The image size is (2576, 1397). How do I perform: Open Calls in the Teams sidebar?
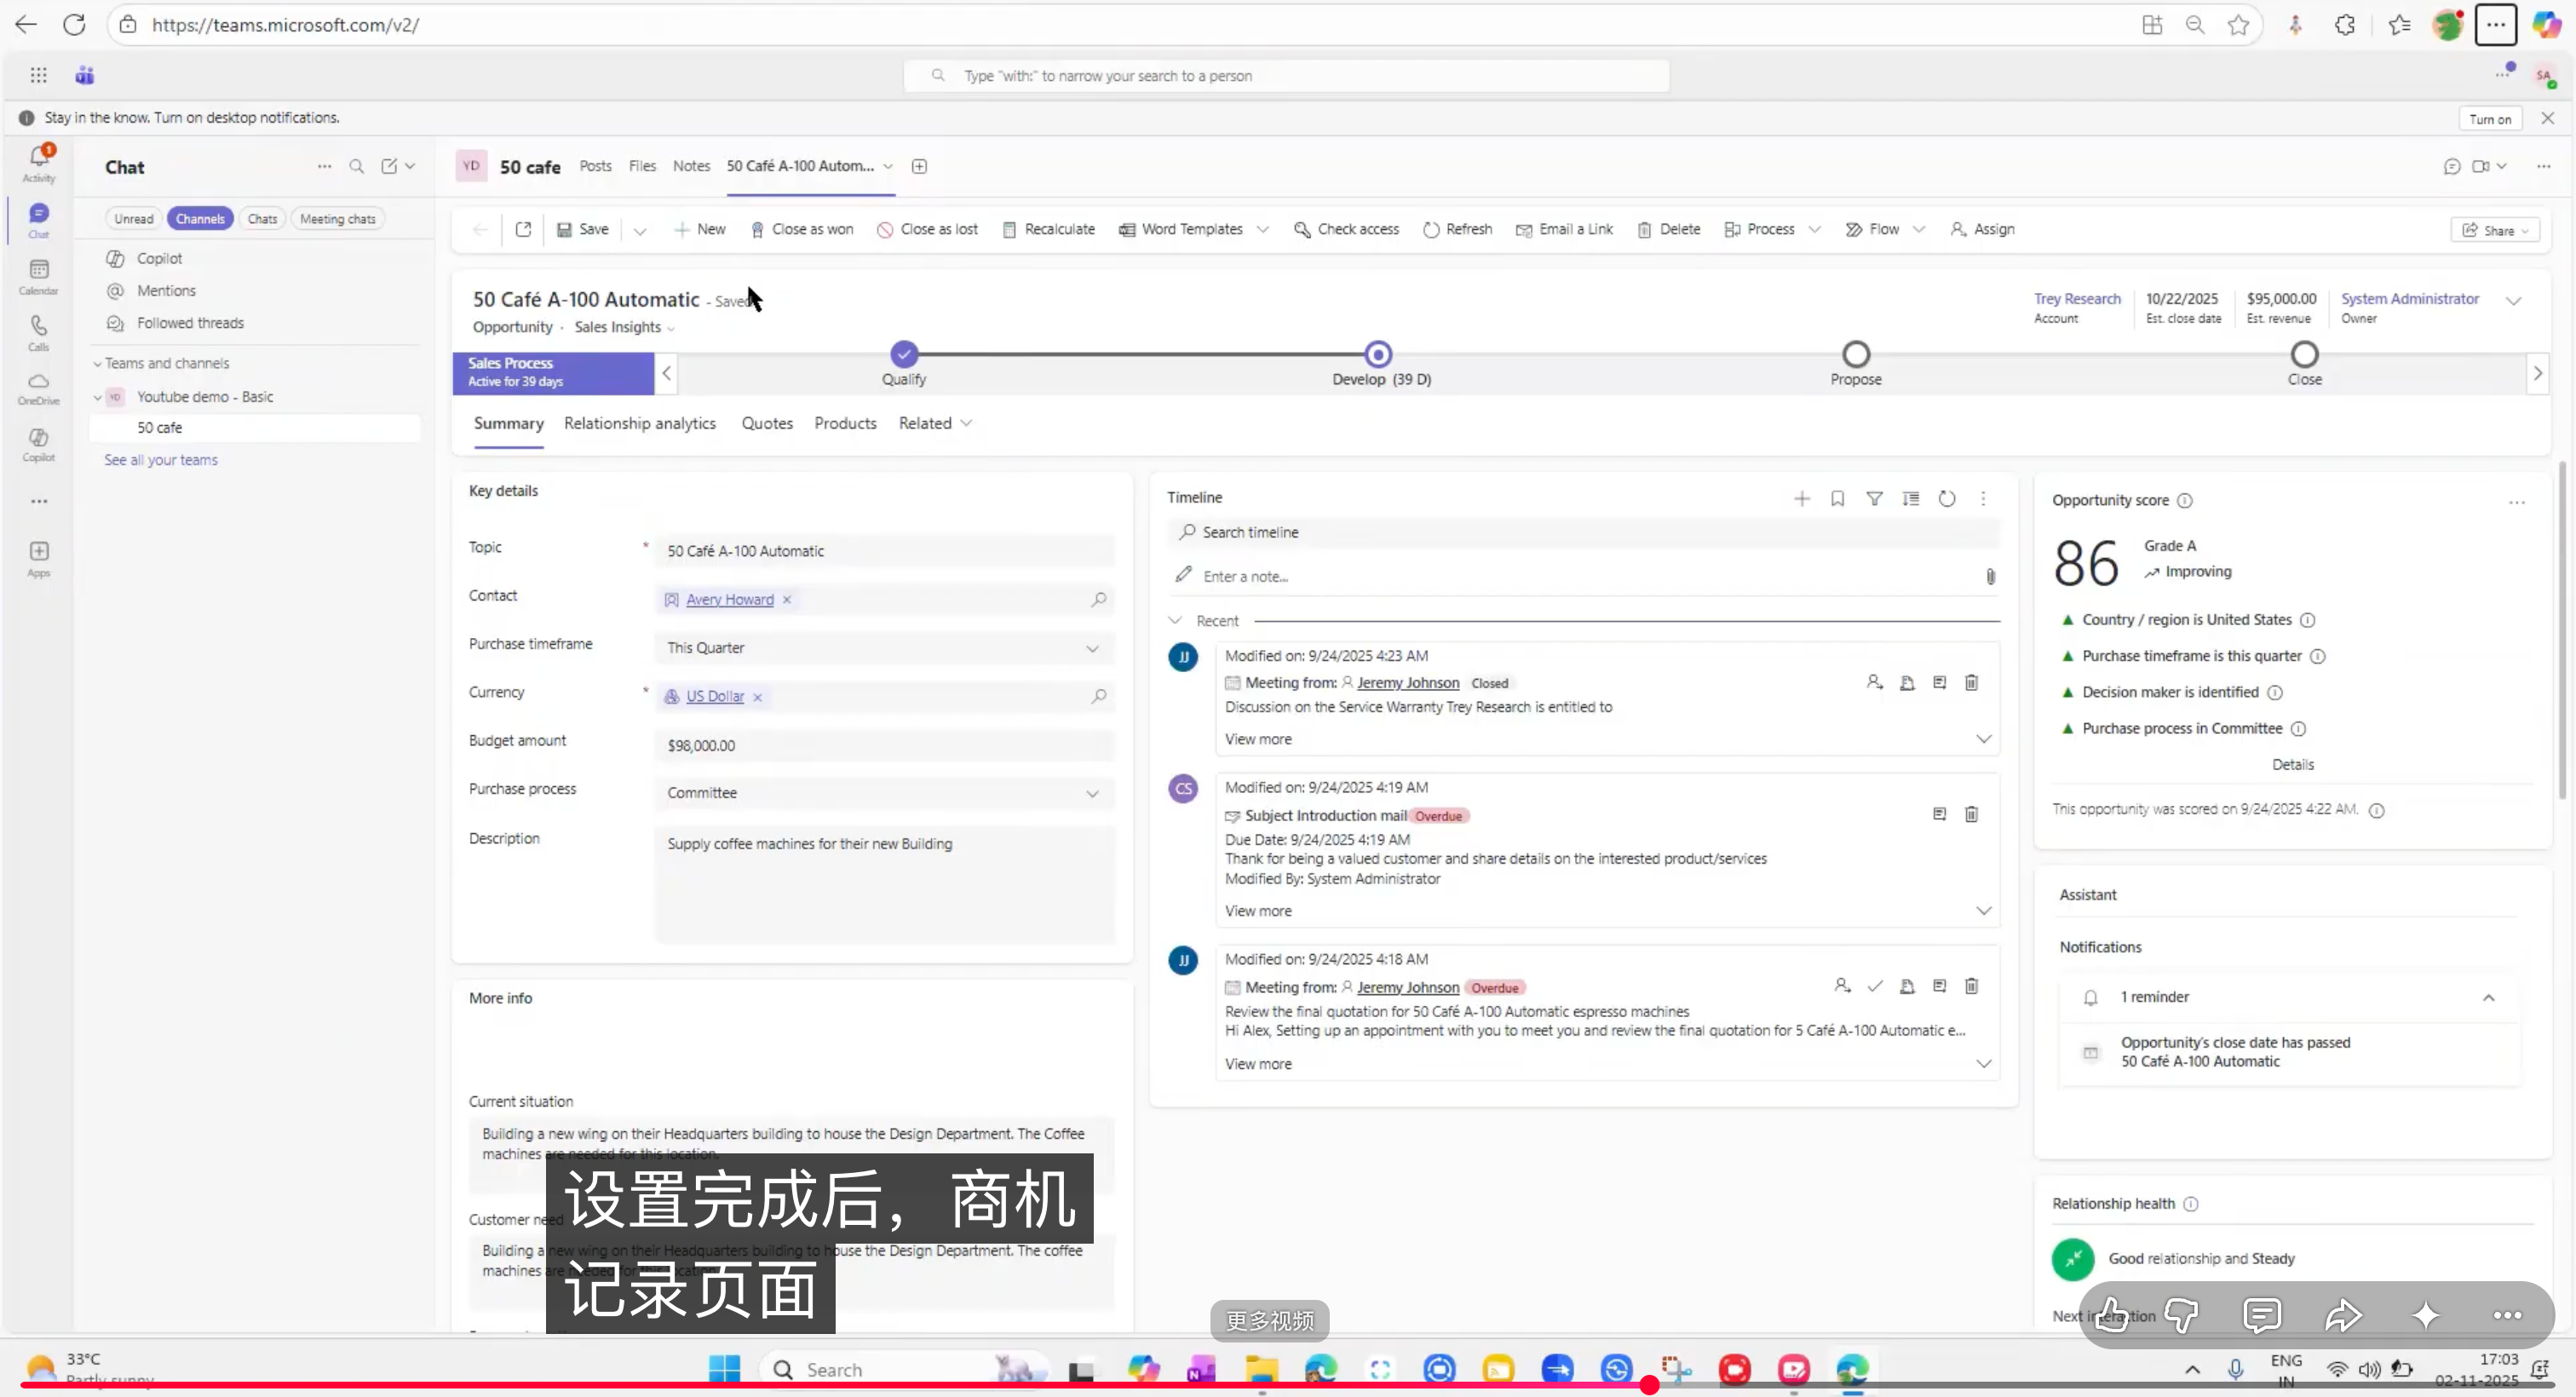39,333
